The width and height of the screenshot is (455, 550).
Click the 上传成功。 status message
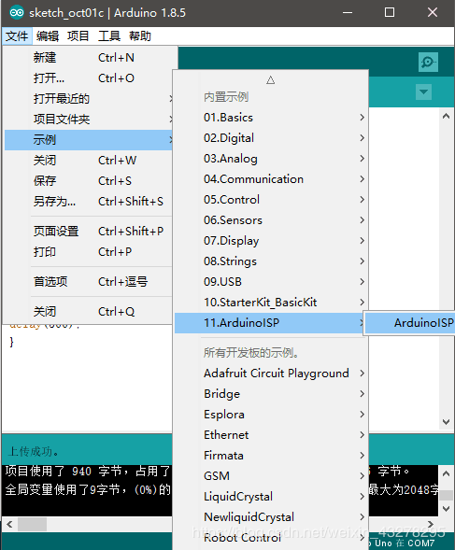click(x=34, y=451)
